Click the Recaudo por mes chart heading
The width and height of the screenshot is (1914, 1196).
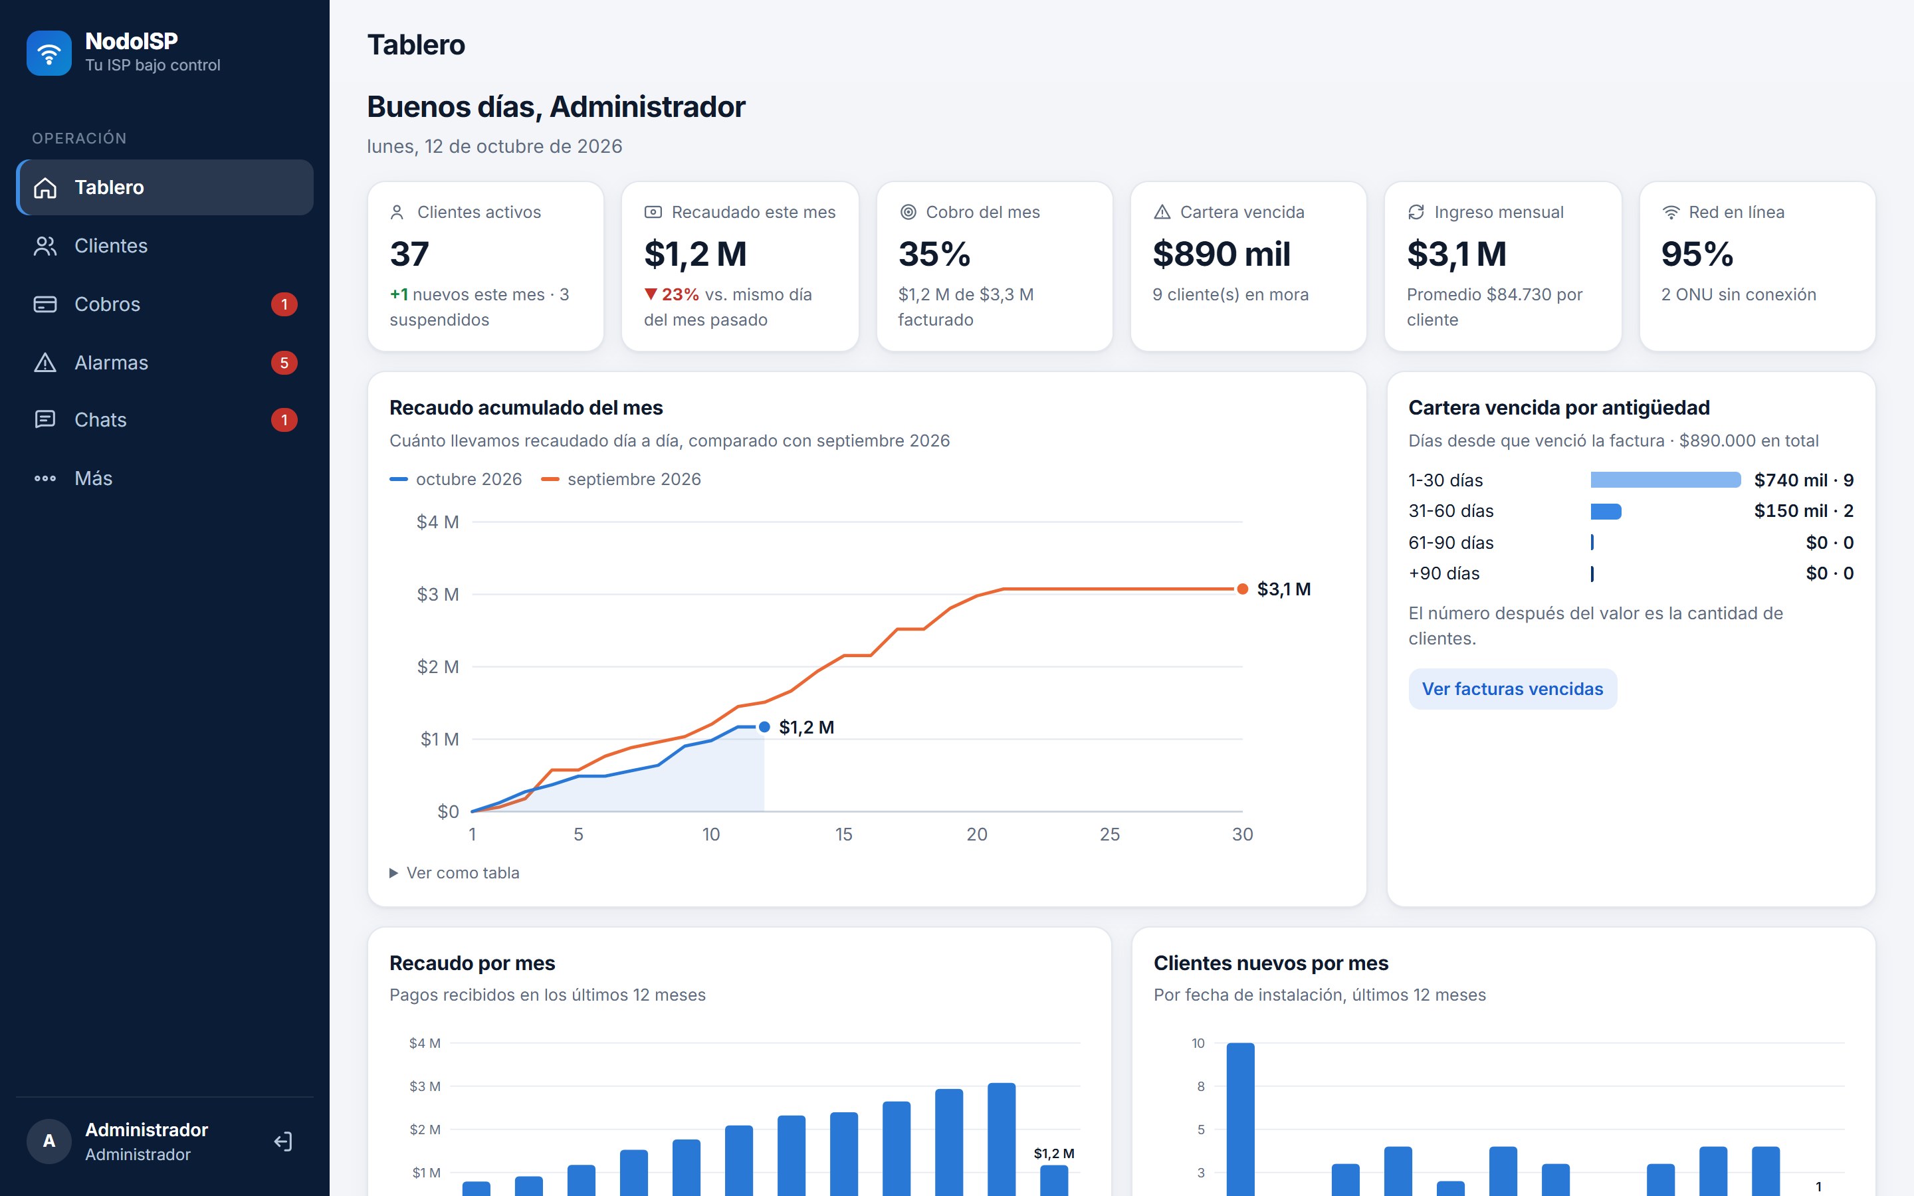(472, 963)
